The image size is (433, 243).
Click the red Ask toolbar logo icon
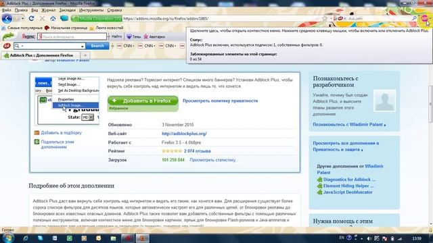[7, 46]
